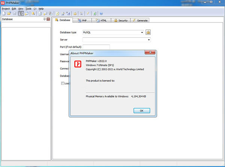The height and width of the screenshot is (167, 225).
Task: Click the New Project blank page icon
Action: (4, 14)
